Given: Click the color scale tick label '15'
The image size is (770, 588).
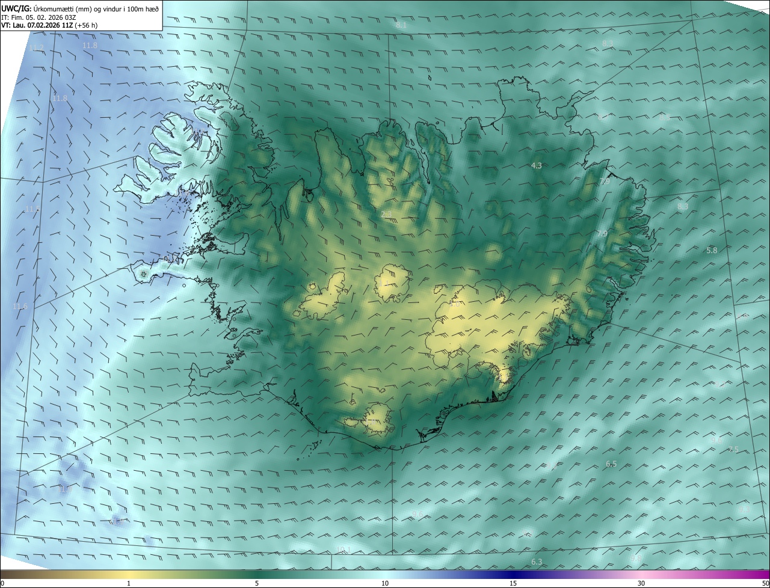Looking at the screenshot, I should pyautogui.click(x=513, y=583).
